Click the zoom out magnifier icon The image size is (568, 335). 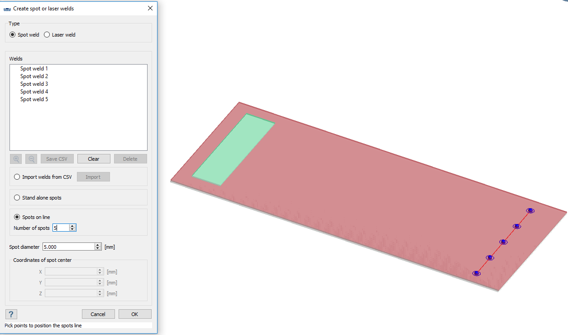point(31,159)
